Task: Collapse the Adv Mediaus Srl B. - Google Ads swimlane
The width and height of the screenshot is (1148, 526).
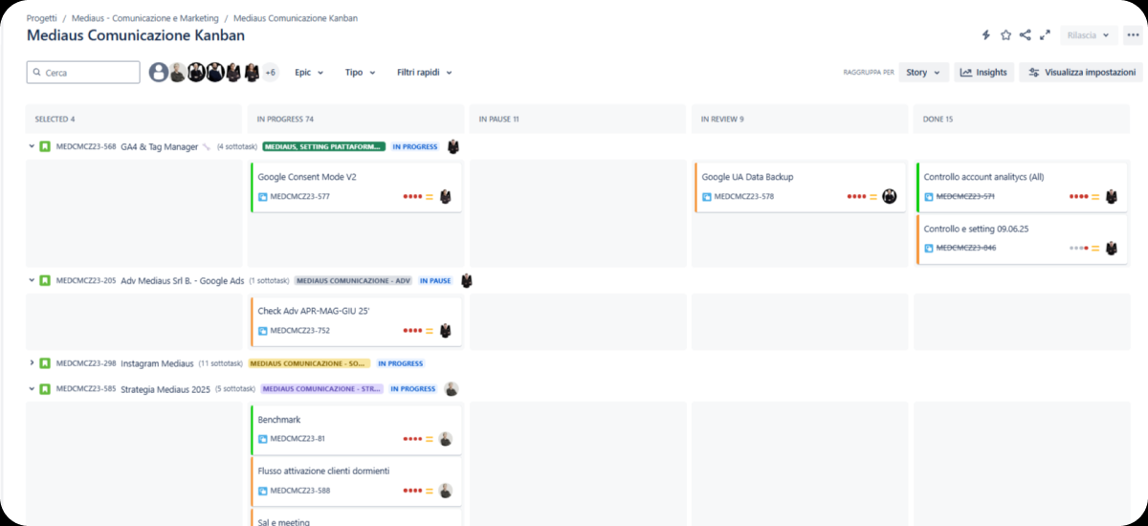Action: pyautogui.click(x=32, y=281)
